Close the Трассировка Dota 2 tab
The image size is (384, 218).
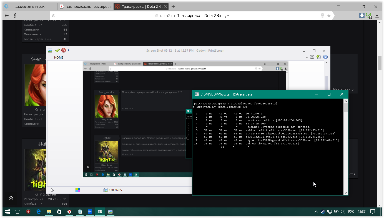pyautogui.click(x=165, y=7)
